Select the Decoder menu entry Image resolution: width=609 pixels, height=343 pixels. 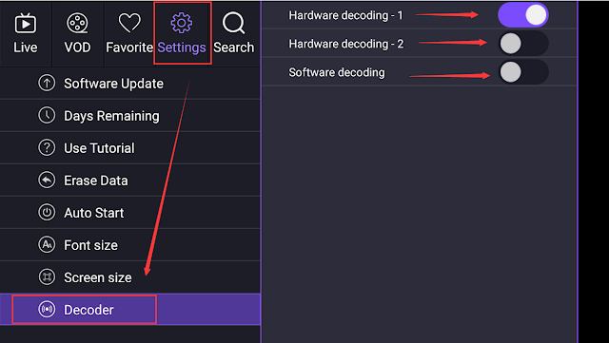pyautogui.click(x=129, y=309)
